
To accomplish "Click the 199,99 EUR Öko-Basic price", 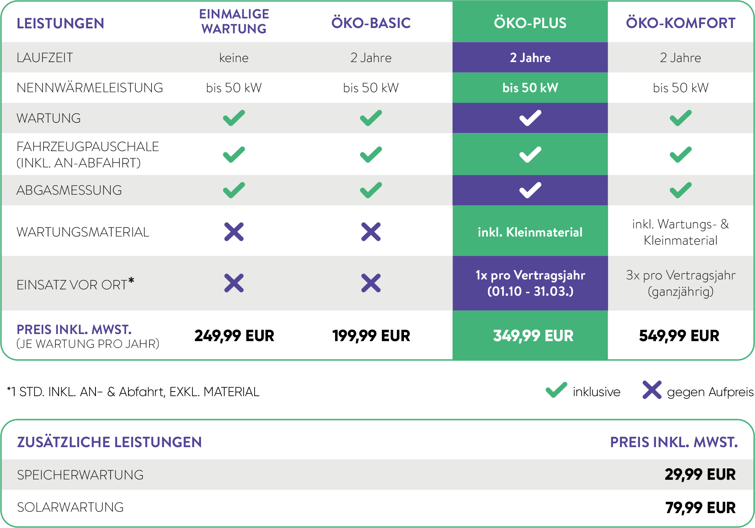I will (x=371, y=336).
